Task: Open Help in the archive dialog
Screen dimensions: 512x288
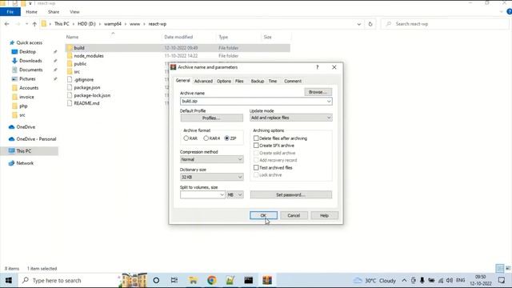Action: pyautogui.click(x=324, y=215)
